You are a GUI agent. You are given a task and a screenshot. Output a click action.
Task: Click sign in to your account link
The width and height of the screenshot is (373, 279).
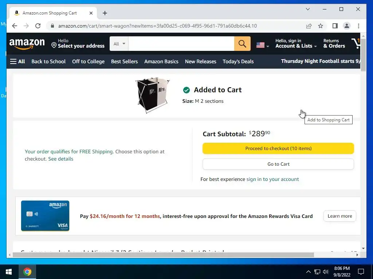point(272,179)
